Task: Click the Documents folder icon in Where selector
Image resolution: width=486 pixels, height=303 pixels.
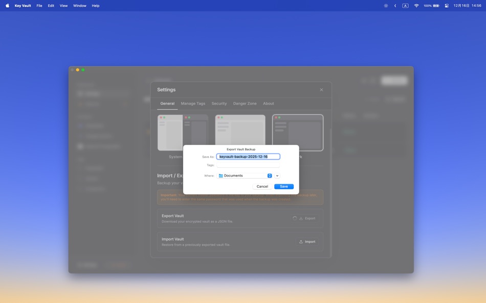Action: pyautogui.click(x=220, y=175)
